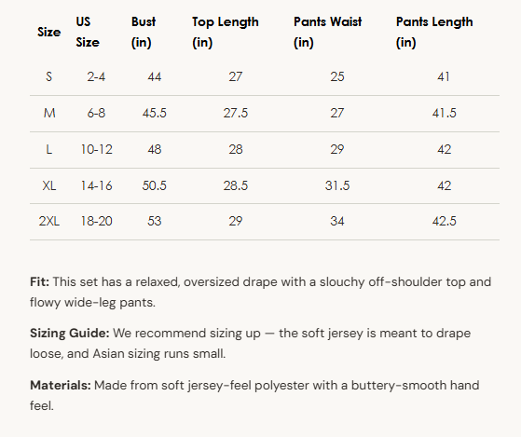Select the 2XL size row label
The image size is (521, 437).
49,221
